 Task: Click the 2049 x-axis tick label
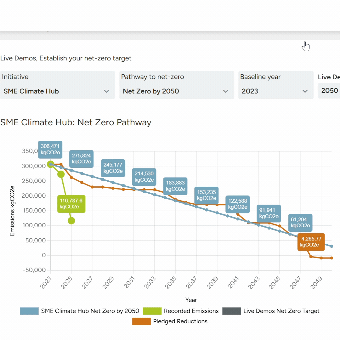pos(317,282)
